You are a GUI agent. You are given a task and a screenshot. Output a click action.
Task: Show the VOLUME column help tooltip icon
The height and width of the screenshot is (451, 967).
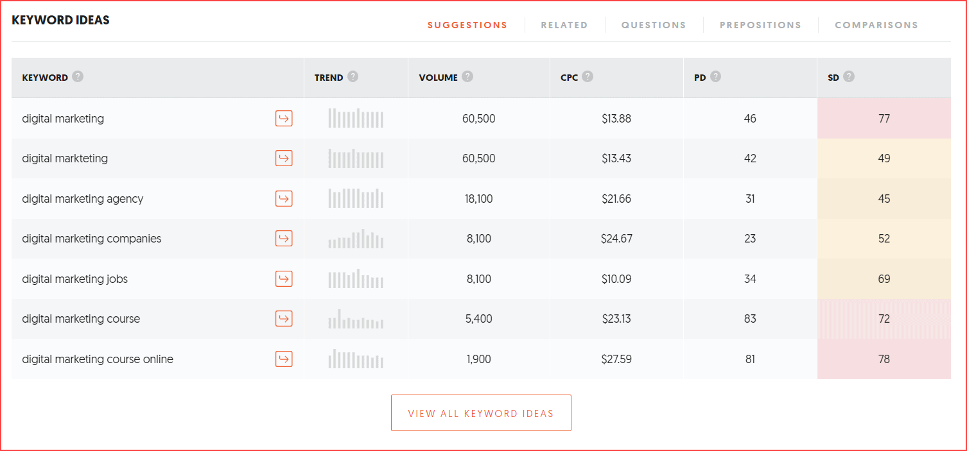(x=467, y=77)
